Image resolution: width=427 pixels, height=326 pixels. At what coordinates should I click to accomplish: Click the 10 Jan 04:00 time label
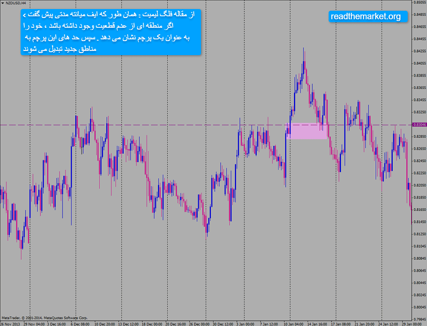[293, 324]
